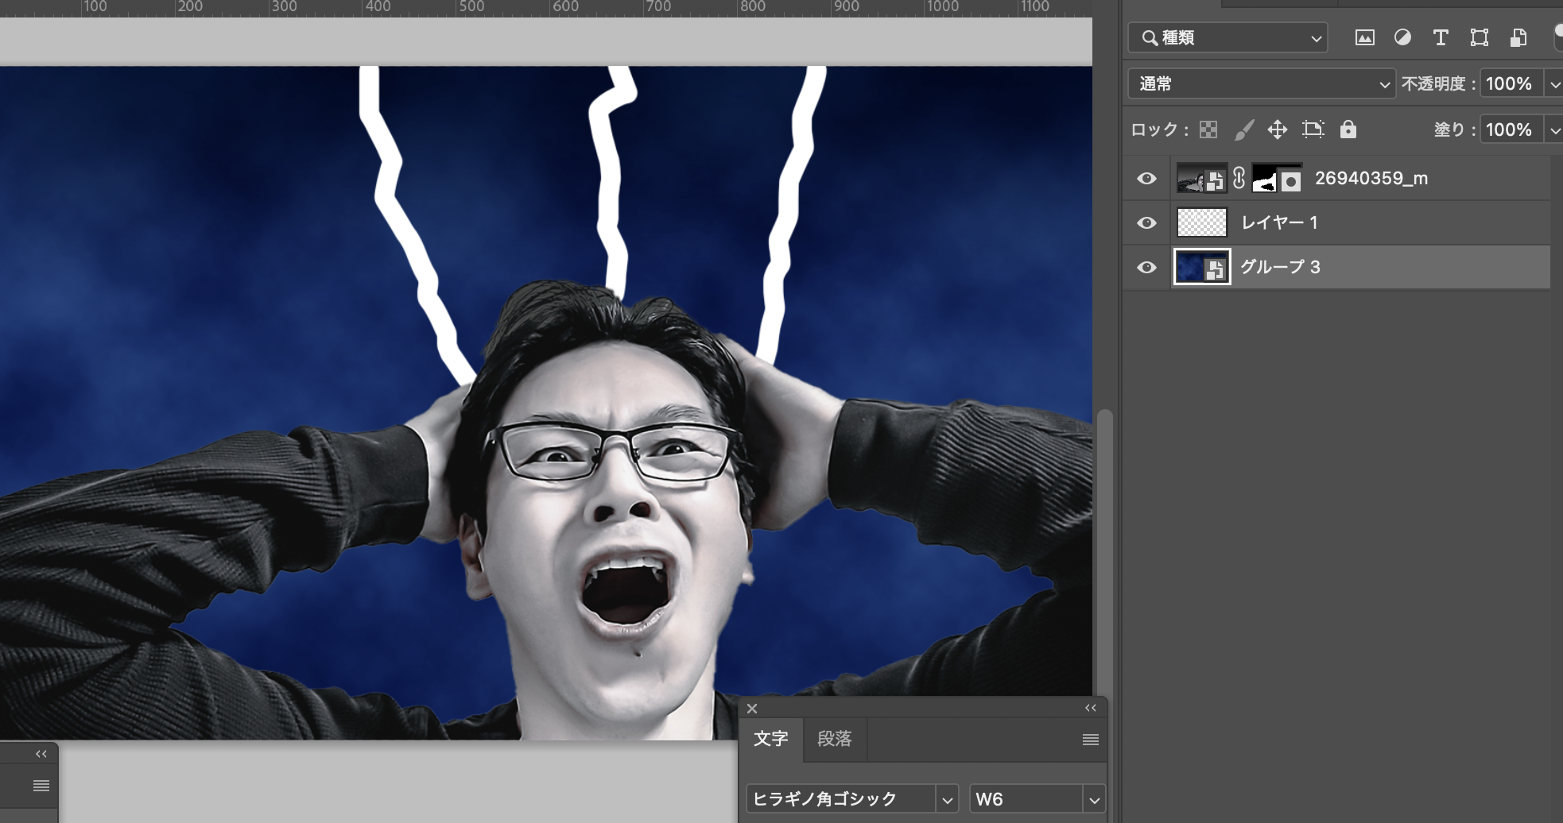The width and height of the screenshot is (1563, 823).
Task: Select the 文字 tab
Action: pos(770,739)
